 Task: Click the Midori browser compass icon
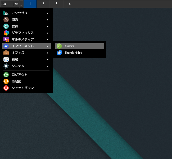coord(59,46)
